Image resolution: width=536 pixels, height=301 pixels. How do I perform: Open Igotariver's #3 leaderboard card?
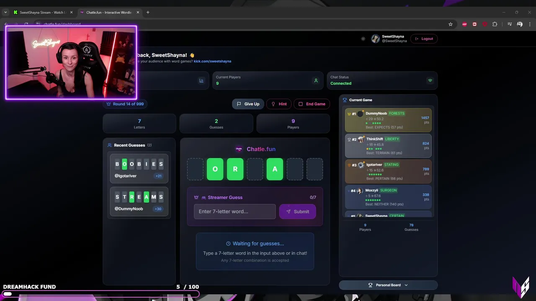(388, 171)
